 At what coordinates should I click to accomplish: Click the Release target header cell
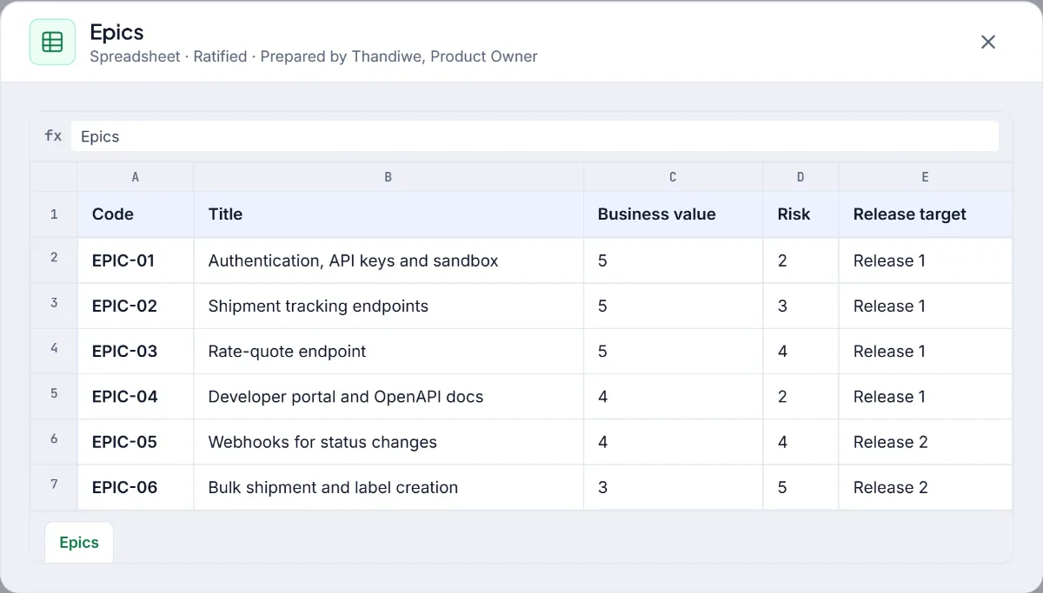(925, 214)
